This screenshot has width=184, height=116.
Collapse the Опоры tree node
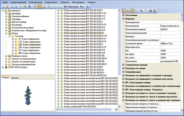6,33
